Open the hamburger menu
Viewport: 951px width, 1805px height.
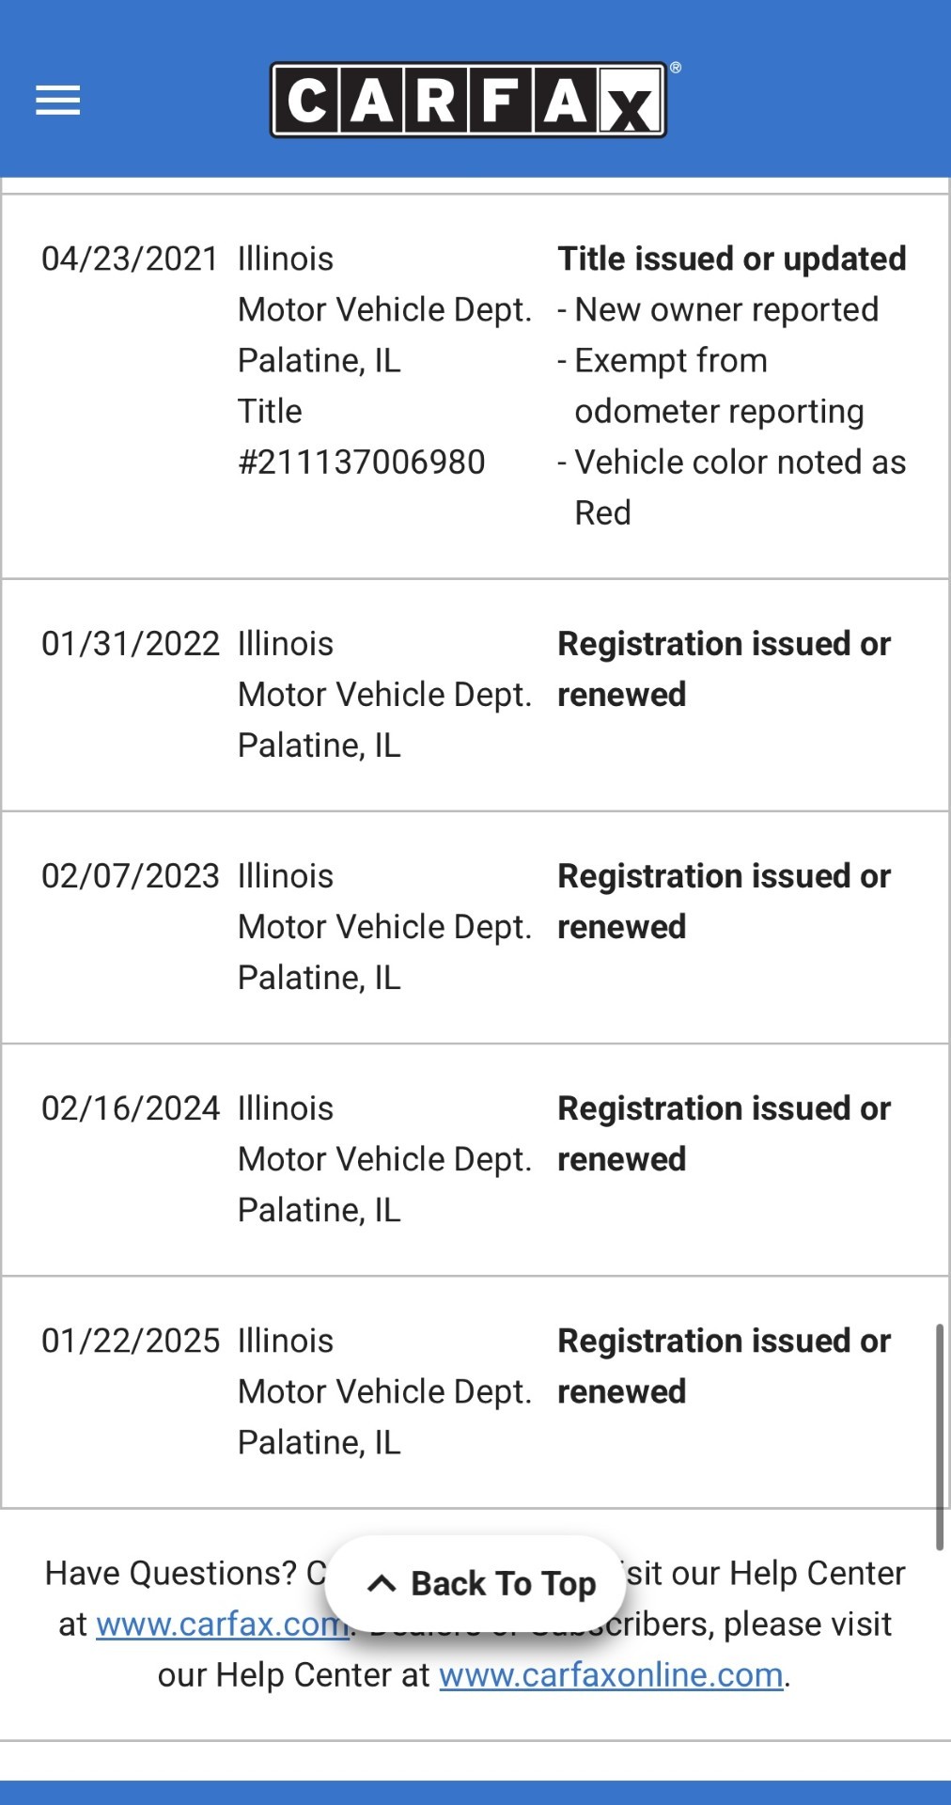(x=58, y=101)
